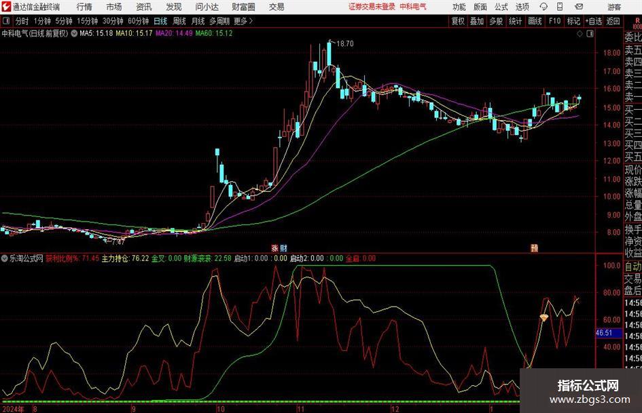Open the 功能 menu
The height and width of the screenshot is (413, 642).
[459, 7]
